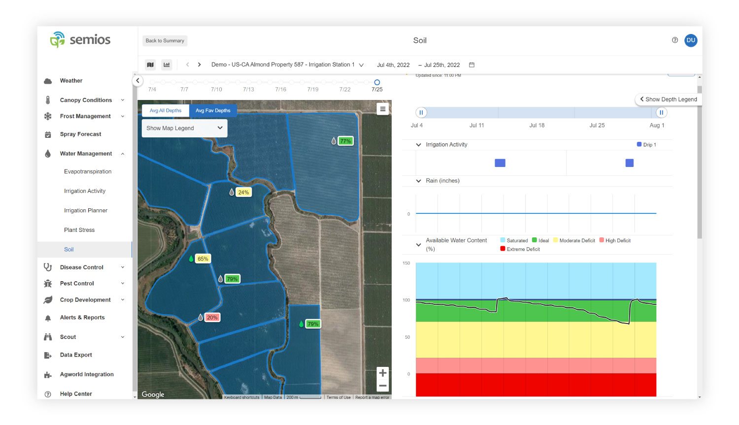Screen dimensions: 739x425
Task: Click the Disease Control stethoscope icon
Action: [x=48, y=267]
